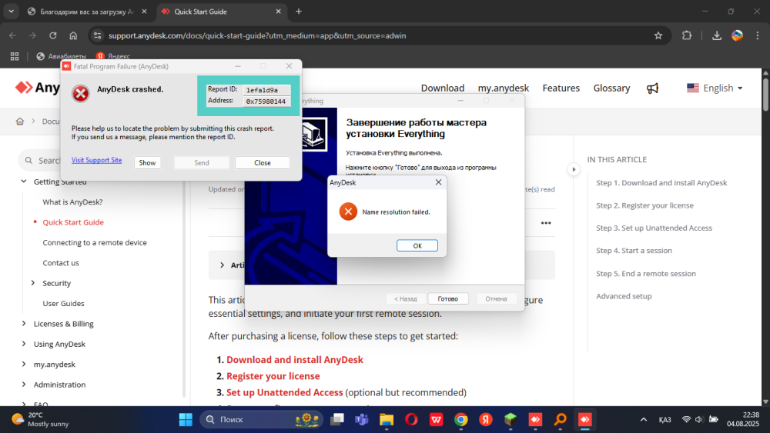Jump to Advanced setup section

(624, 296)
